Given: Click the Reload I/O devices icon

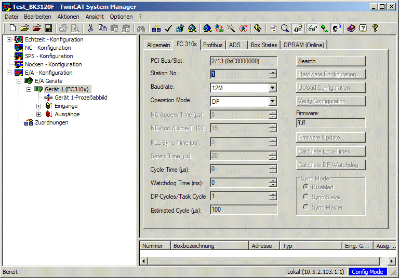Looking at the screenshot, I should coord(219,28).
